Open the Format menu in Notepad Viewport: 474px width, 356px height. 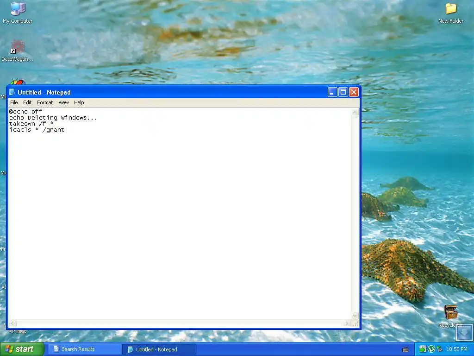point(45,102)
